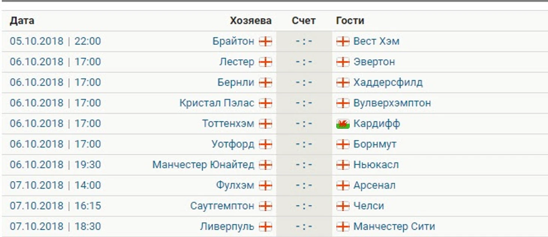Viewport: 548px width, 237px height.
Task: Open the Кристал Пэлас team page
Action: 217,103
